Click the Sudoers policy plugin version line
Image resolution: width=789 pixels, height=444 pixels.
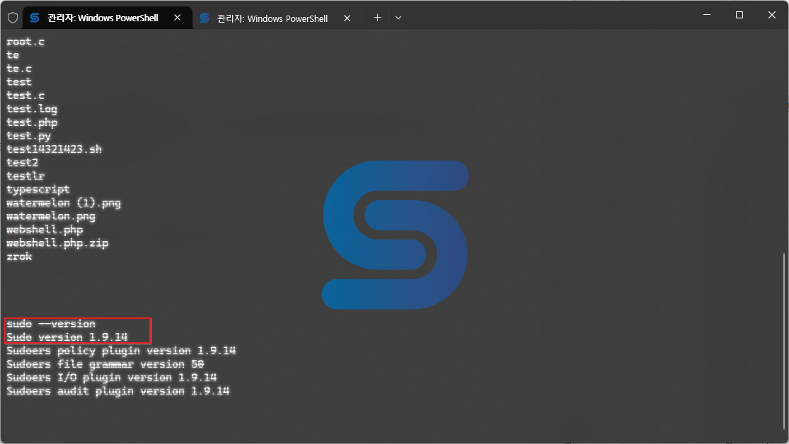[x=121, y=351]
